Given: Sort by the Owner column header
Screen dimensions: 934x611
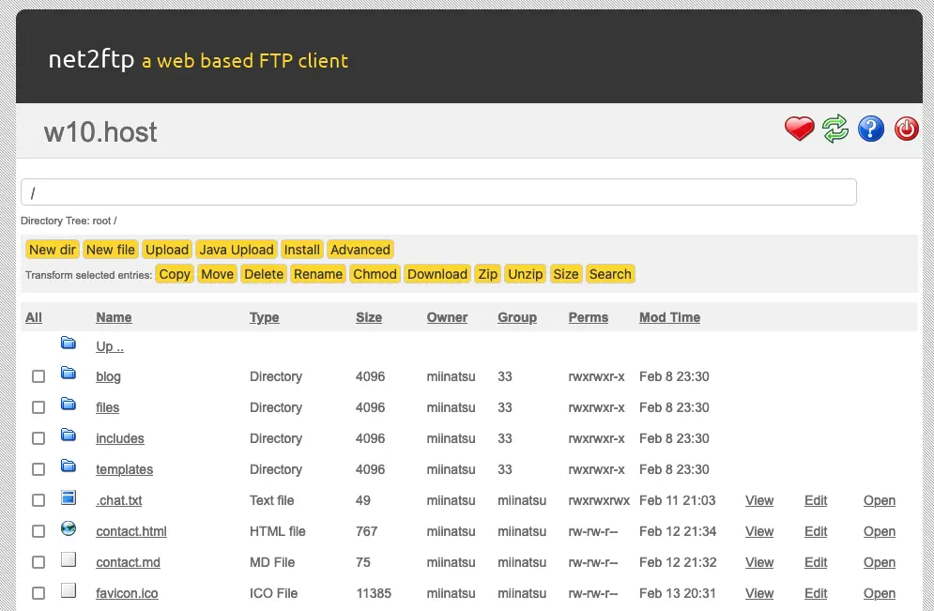Looking at the screenshot, I should click(x=447, y=317).
